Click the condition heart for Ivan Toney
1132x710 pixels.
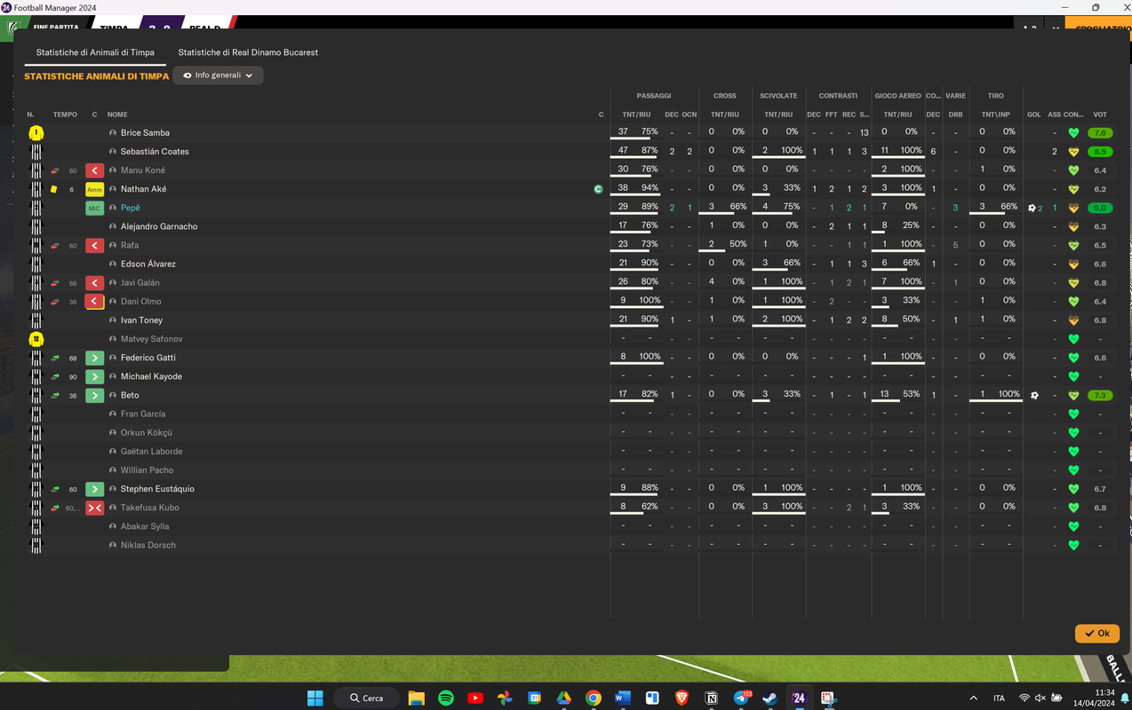click(x=1073, y=320)
